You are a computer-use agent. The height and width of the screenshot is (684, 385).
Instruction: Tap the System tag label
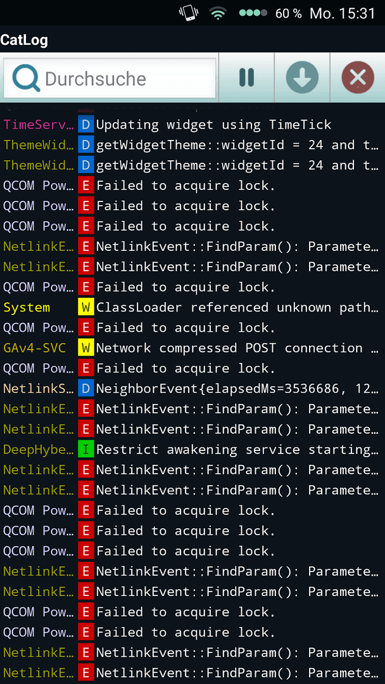pyautogui.click(x=27, y=308)
